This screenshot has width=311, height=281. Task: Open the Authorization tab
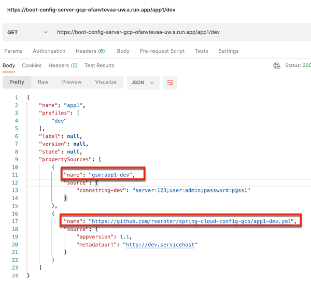tap(49, 51)
